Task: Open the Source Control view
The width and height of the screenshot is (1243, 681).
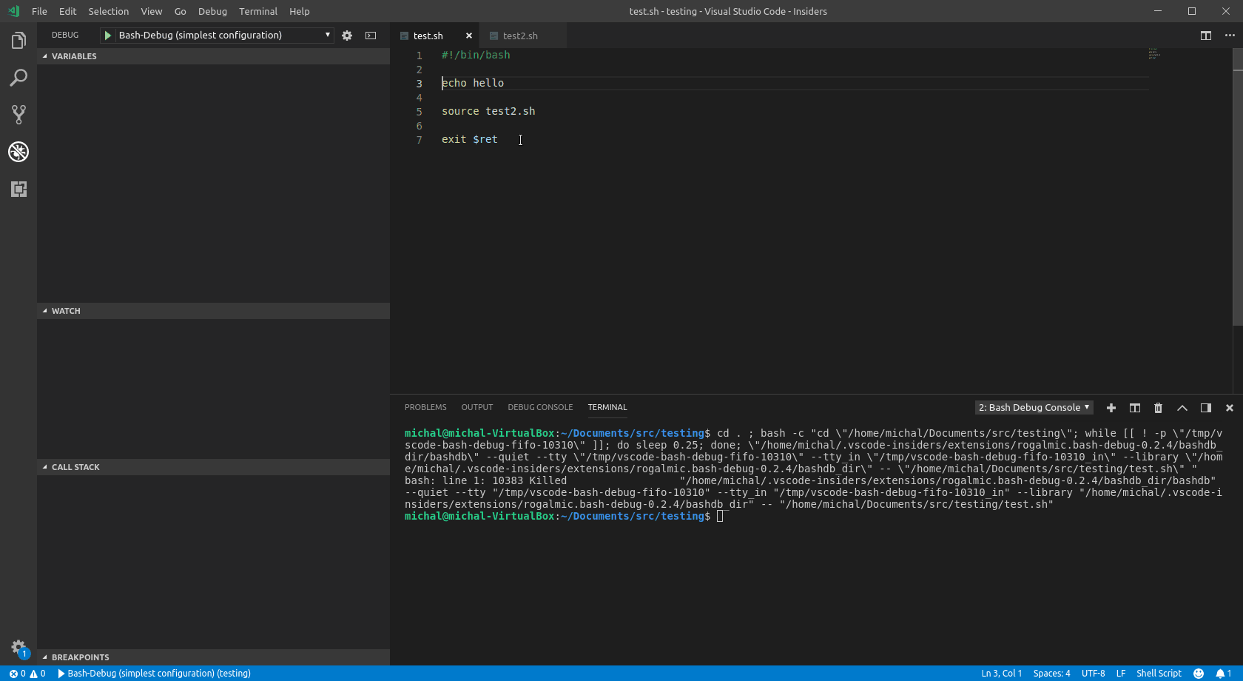Action: pyautogui.click(x=18, y=114)
